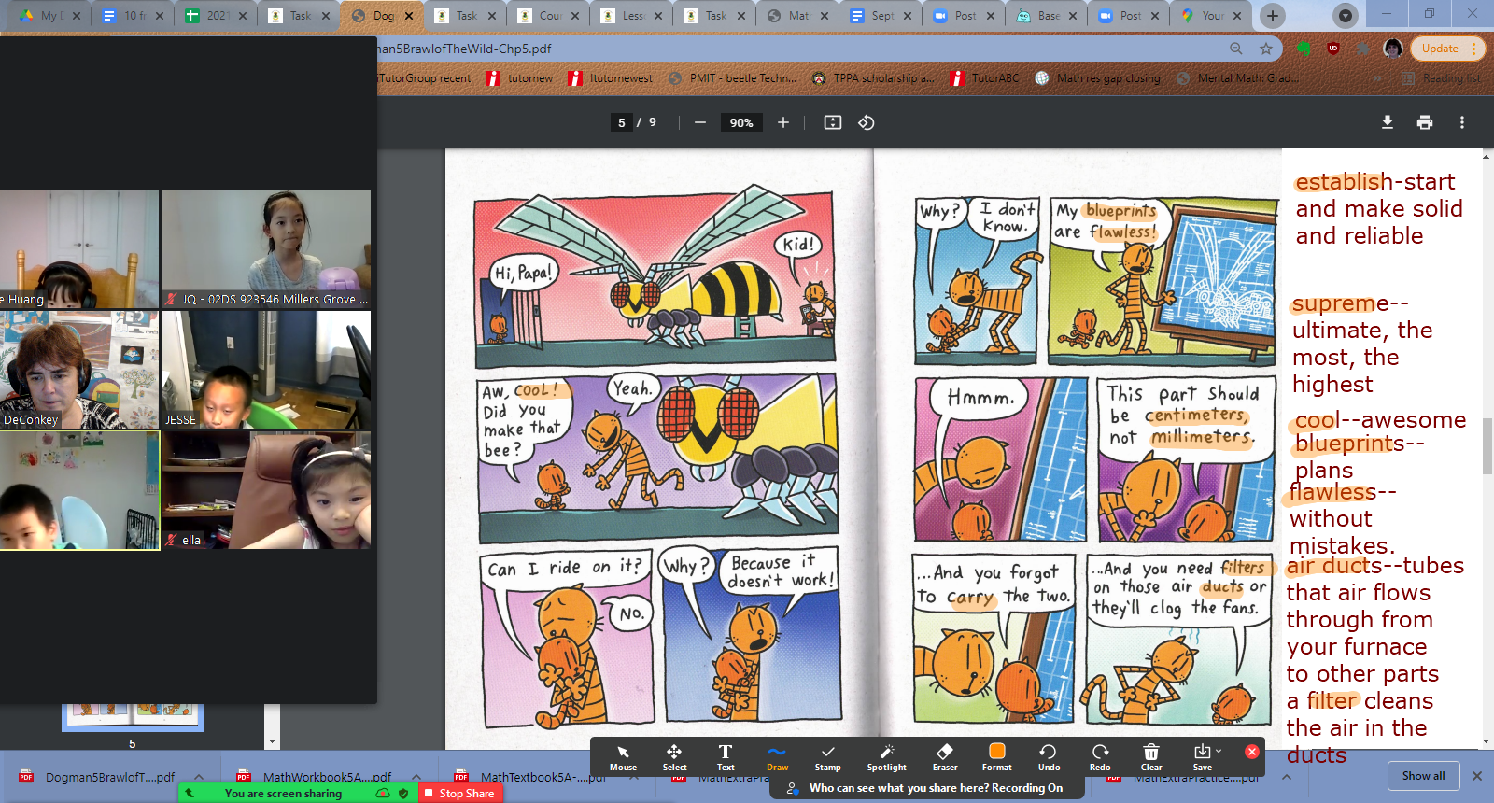Viewport: 1494px width, 803px height.
Task: Zoom out the PDF with minus button
Action: point(700,122)
